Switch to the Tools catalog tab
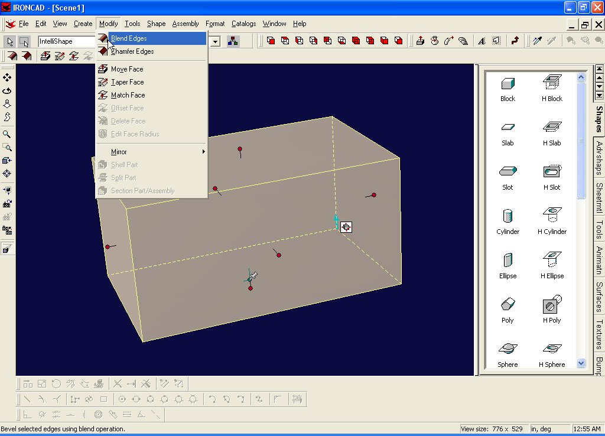 599,229
